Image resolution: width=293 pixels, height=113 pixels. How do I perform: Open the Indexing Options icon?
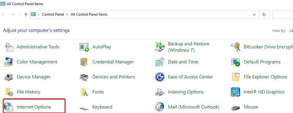click(160, 92)
